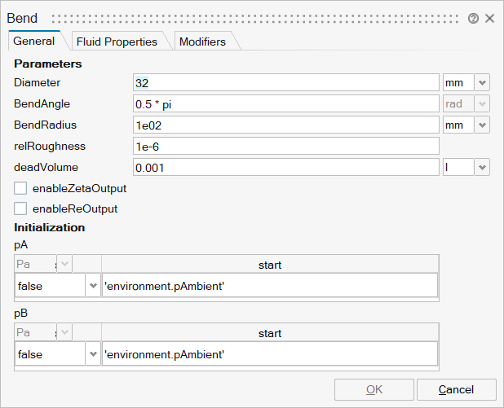Edit the pA start value field
The width and height of the screenshot is (504, 408).
(269, 286)
